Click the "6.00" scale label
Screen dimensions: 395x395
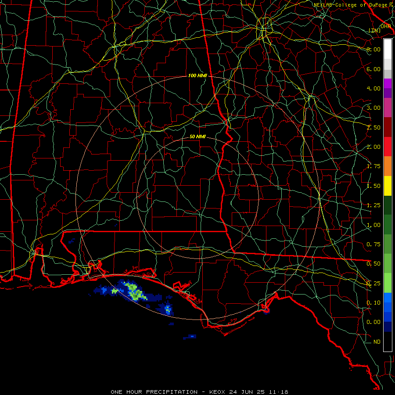[x=373, y=69]
